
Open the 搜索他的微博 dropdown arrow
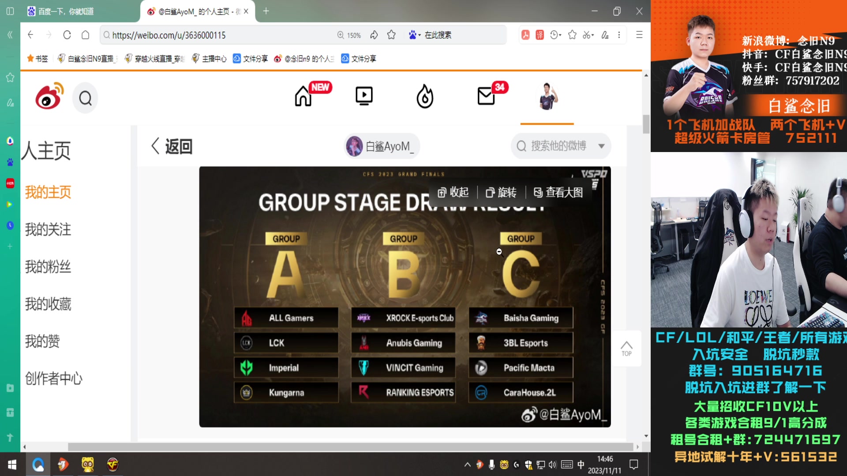coord(601,146)
